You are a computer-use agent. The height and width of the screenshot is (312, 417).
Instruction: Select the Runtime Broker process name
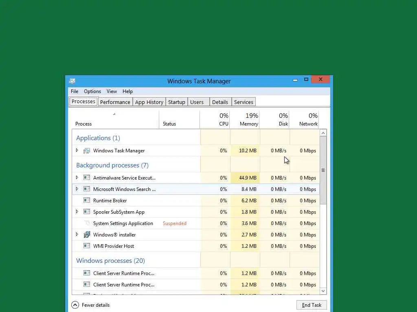pos(110,201)
